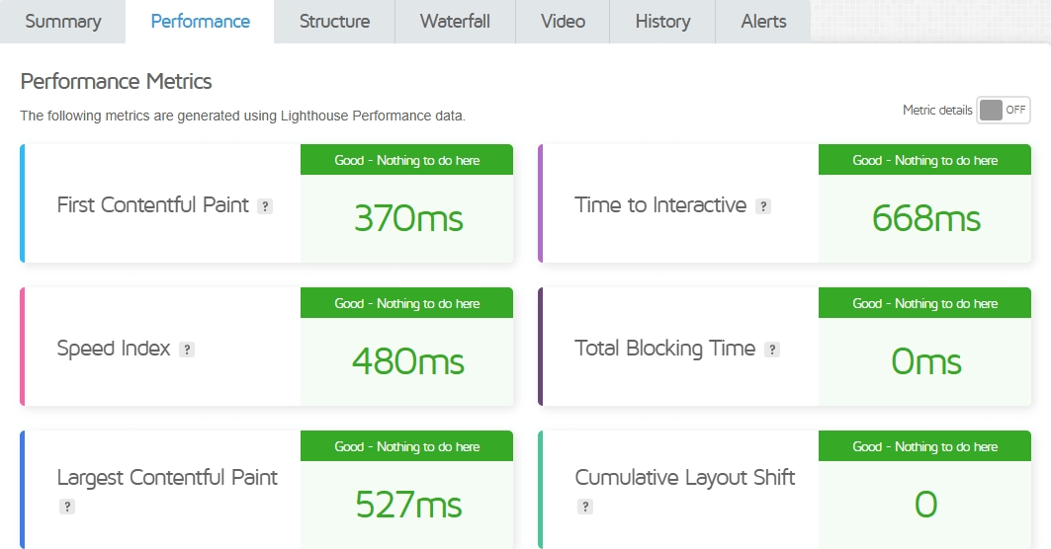The image size is (1051, 549).
Task: Select the 527ms Largest Contentful Paint value
Action: (407, 505)
